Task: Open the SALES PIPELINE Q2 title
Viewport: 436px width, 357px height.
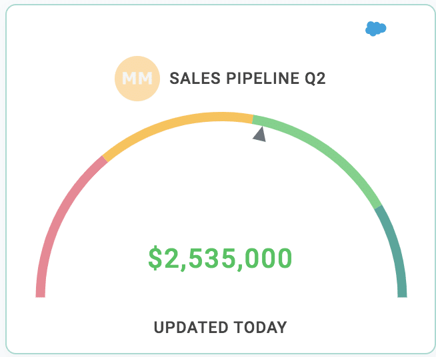Action: click(247, 79)
